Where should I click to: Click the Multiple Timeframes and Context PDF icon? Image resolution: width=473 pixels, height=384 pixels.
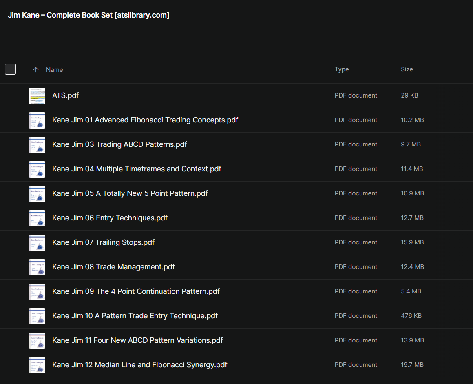pos(37,169)
